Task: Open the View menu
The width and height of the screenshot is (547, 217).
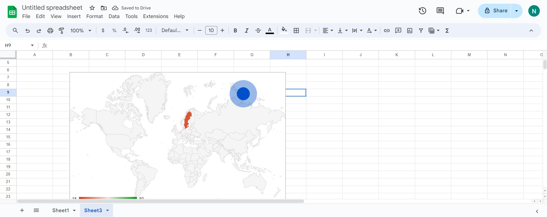Action: tap(56, 16)
